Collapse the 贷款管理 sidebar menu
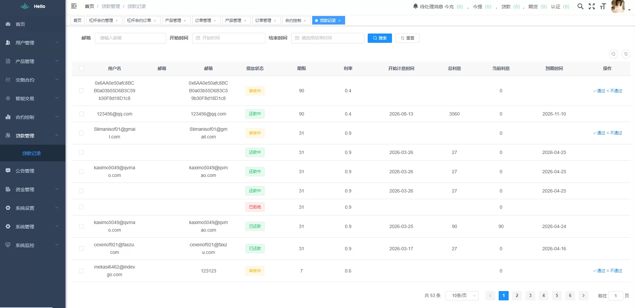The width and height of the screenshot is (635, 308). (33, 136)
